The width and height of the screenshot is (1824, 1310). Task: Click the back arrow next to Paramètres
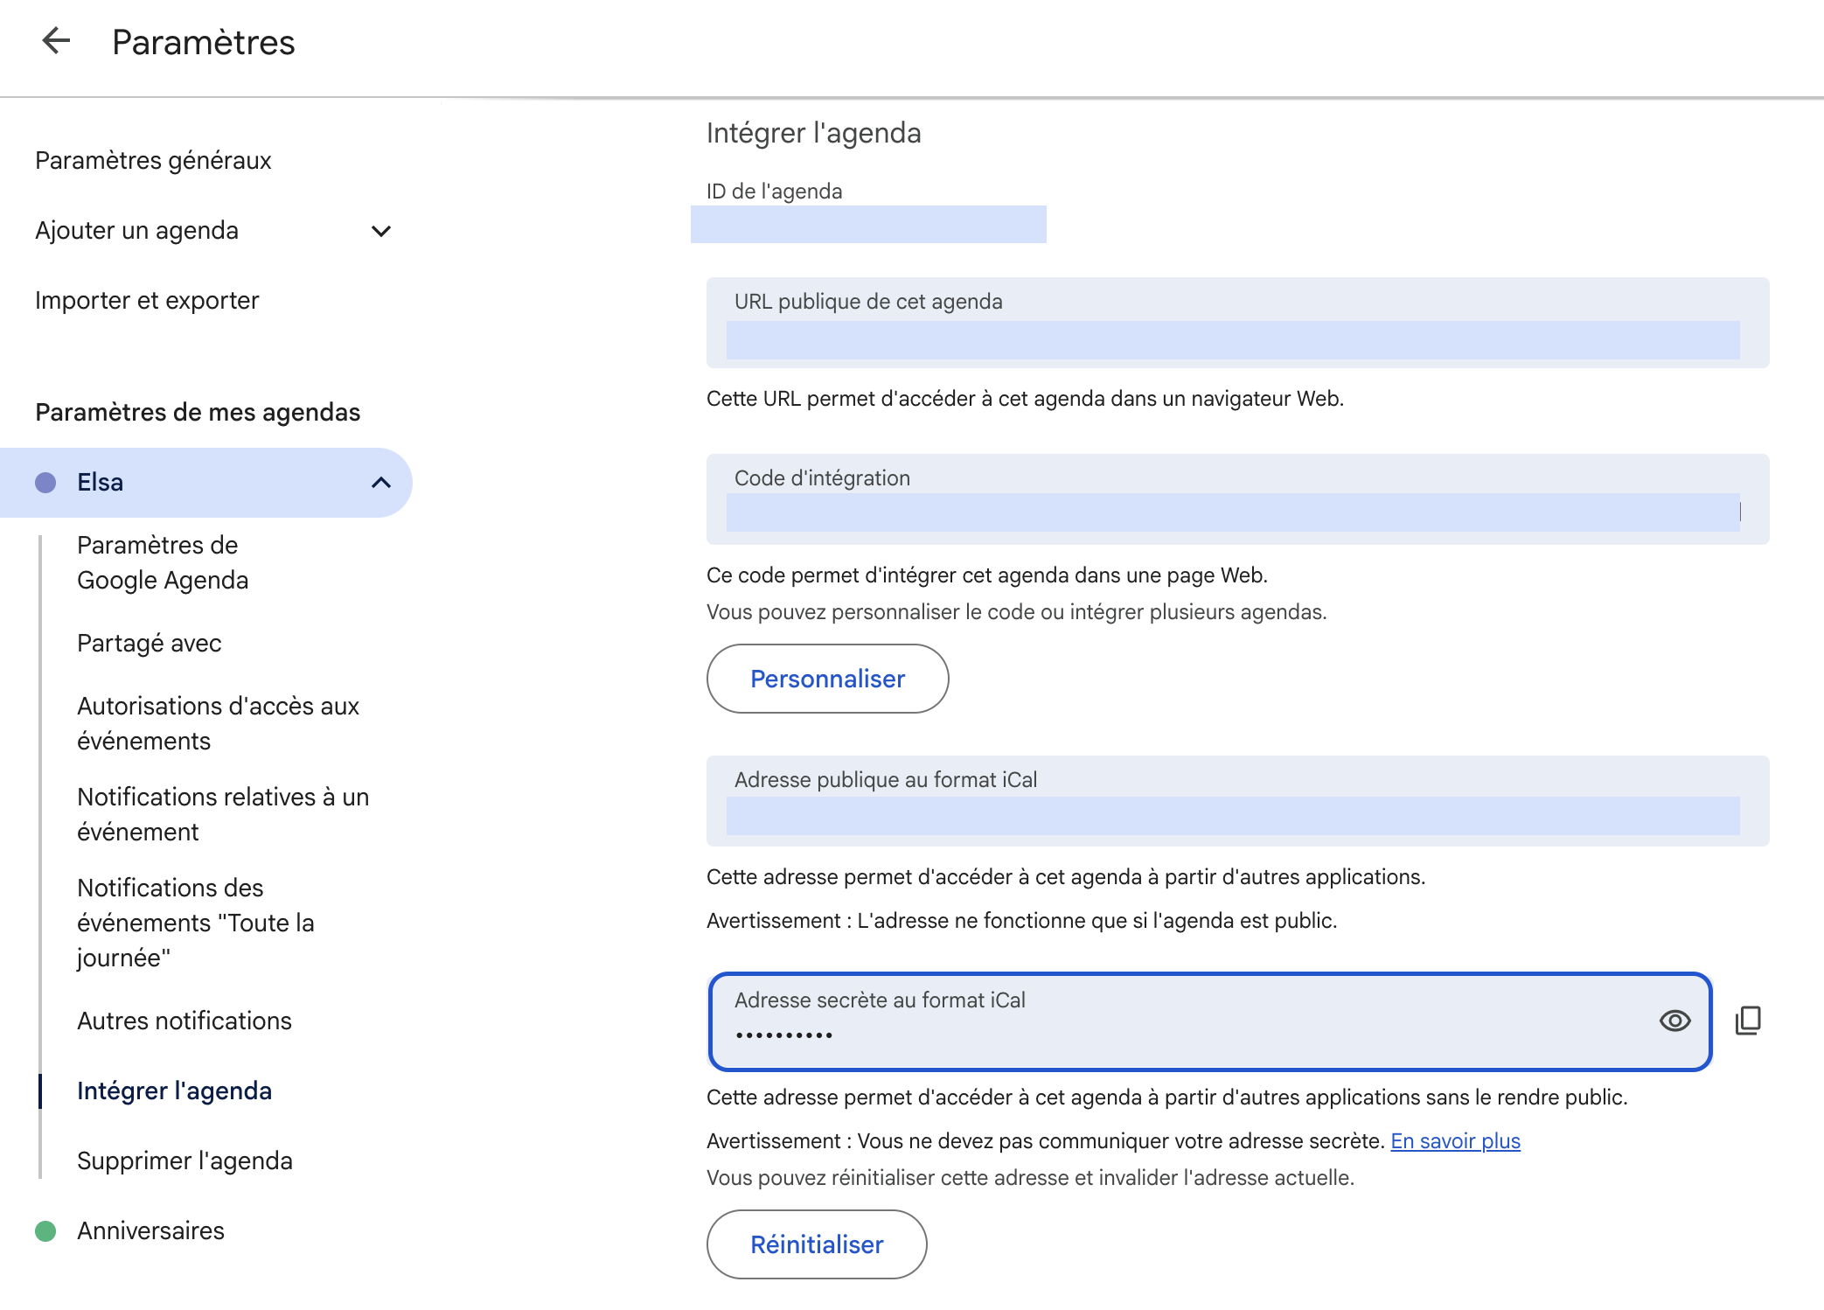56,40
